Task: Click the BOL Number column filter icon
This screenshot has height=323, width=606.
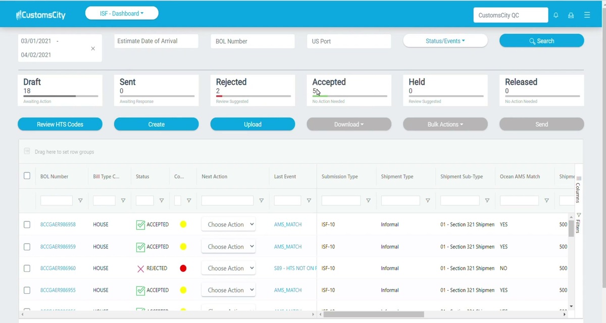Action: tap(80, 200)
